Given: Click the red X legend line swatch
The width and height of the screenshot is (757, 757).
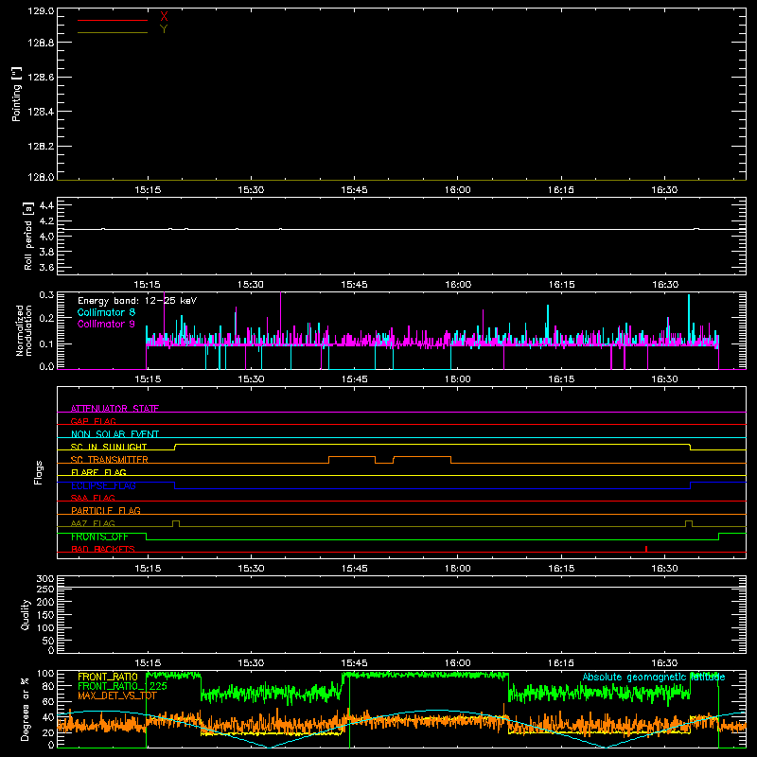Looking at the screenshot, I should (113, 20).
